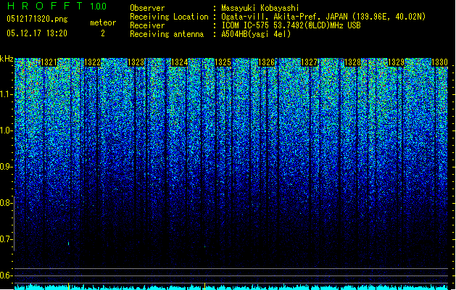
Task: Click the file name 0512171320.png
Action: click(37, 19)
